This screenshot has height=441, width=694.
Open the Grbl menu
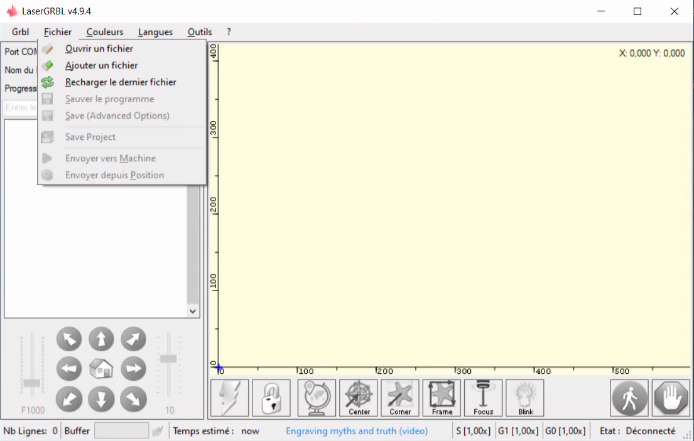[20, 32]
